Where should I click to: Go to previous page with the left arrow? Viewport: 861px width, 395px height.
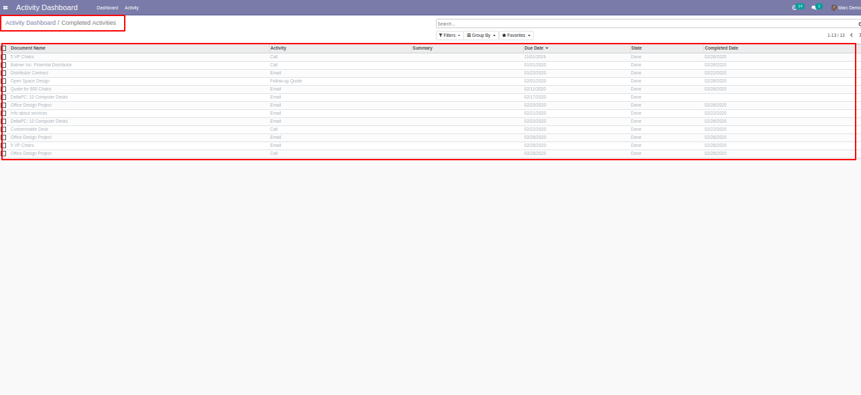point(852,35)
